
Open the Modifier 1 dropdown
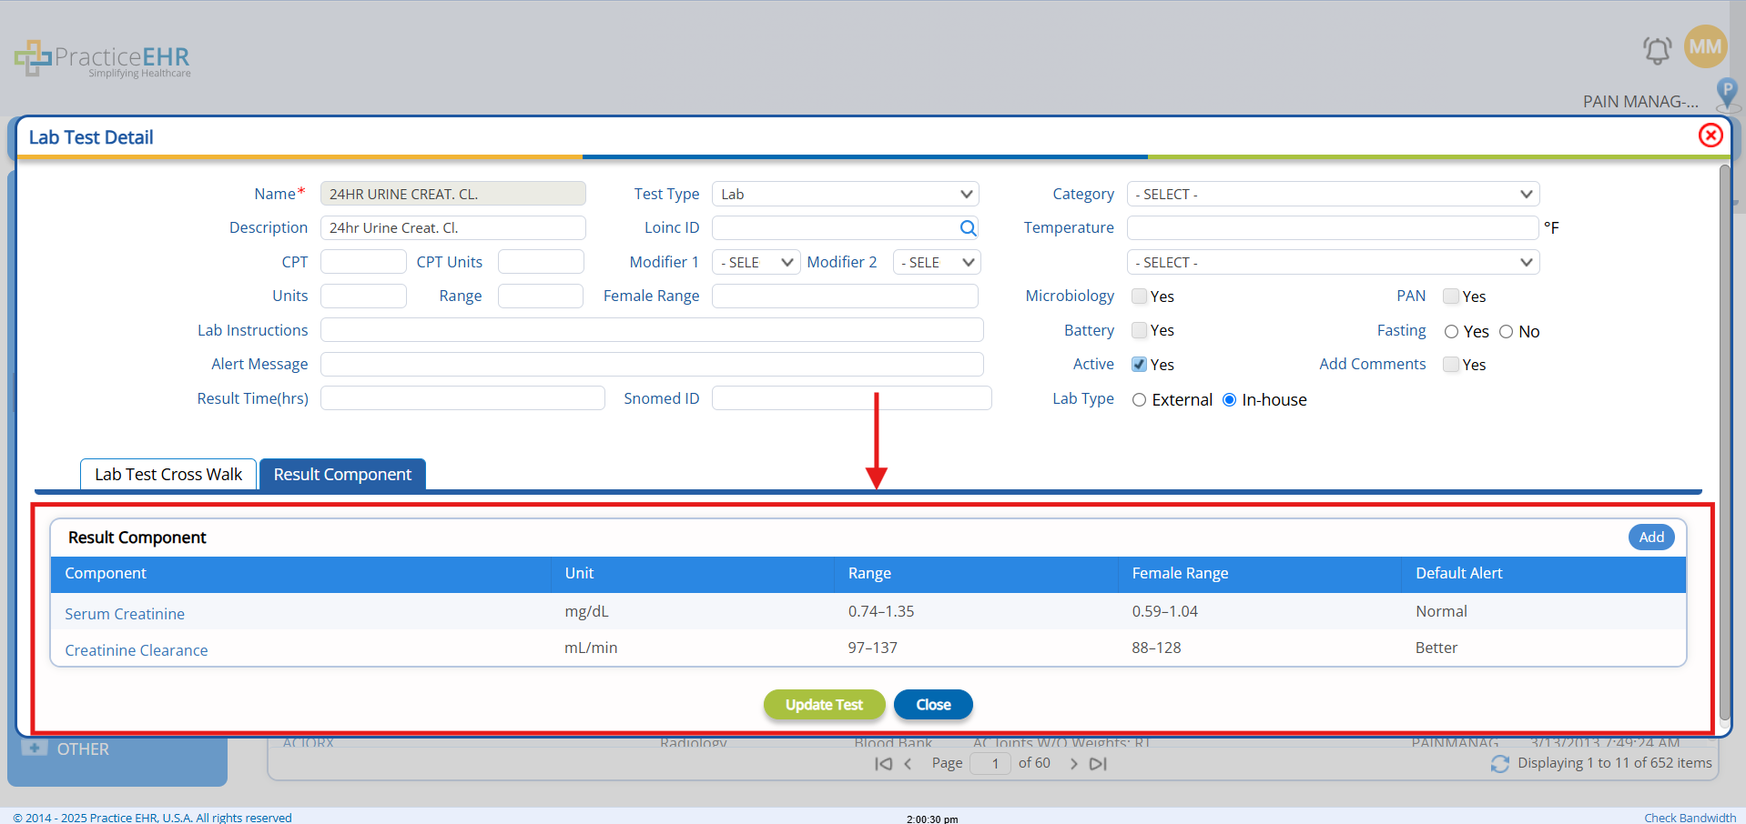click(x=756, y=263)
